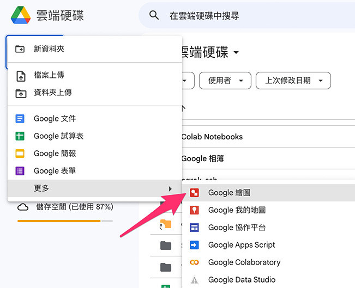Click the orange storage usage bar
This screenshot has height=288, width=355.
pos(59,221)
